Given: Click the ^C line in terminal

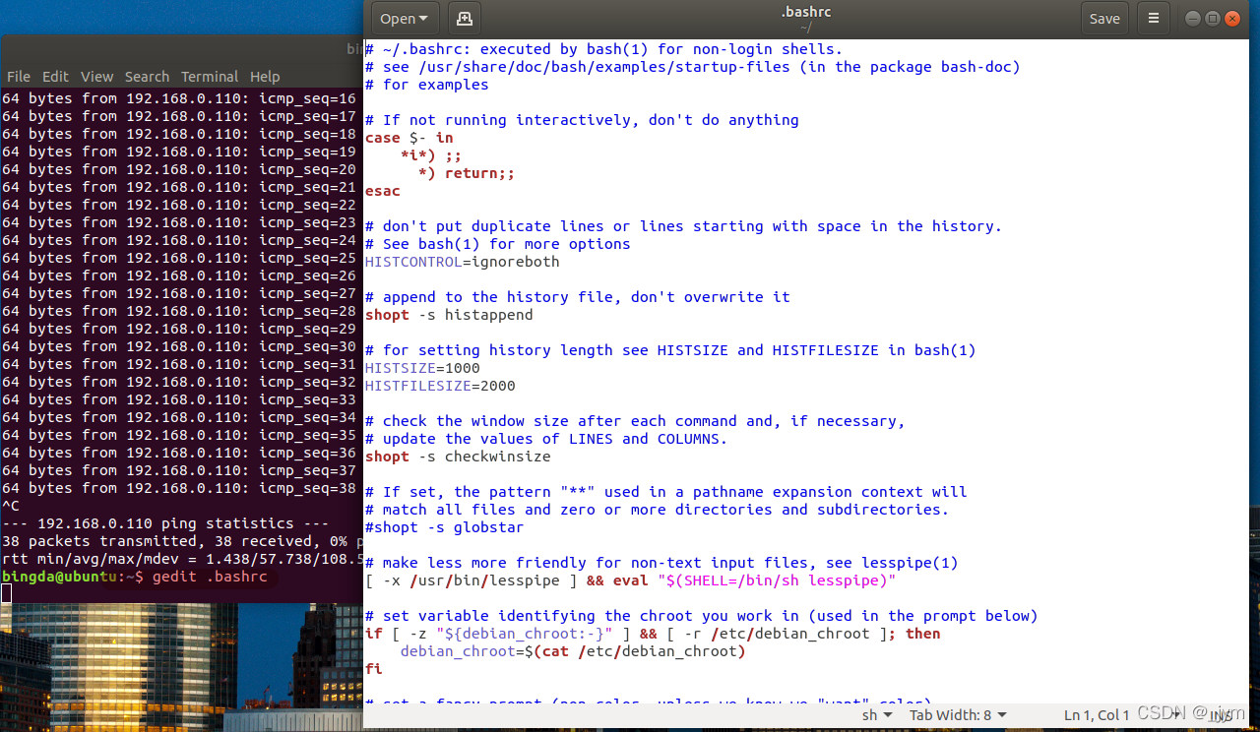Looking at the screenshot, I should 10,506.
